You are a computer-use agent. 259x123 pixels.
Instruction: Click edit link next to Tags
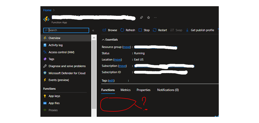click(x=111, y=81)
